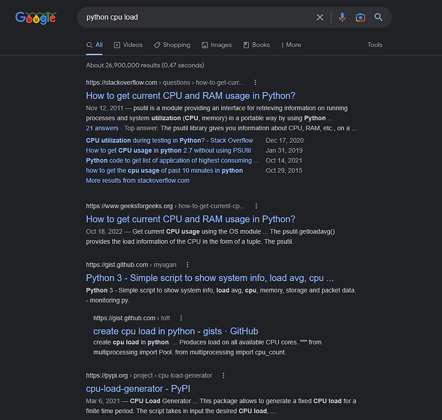Open three-dot menu for stackoverflow result
The width and height of the screenshot is (442, 420).
tap(255, 83)
